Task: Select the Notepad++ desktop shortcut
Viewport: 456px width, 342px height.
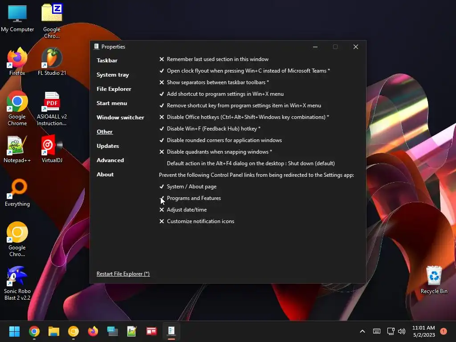Action: [x=17, y=149]
